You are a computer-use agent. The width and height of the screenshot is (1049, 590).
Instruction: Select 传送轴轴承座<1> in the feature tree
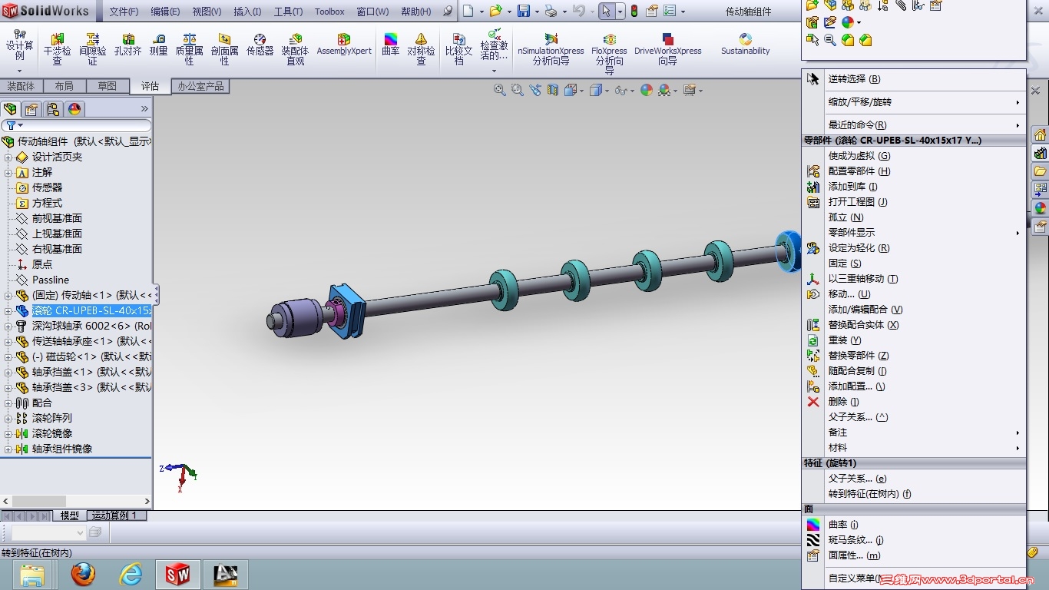click(91, 341)
